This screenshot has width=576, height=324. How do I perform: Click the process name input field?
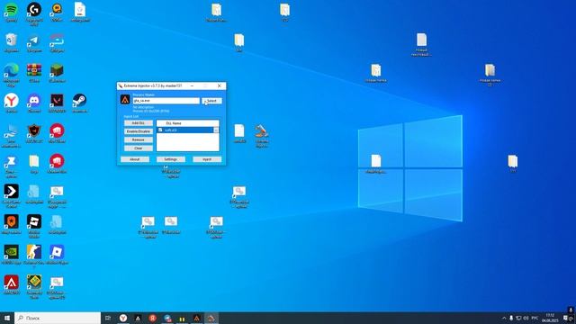point(166,101)
